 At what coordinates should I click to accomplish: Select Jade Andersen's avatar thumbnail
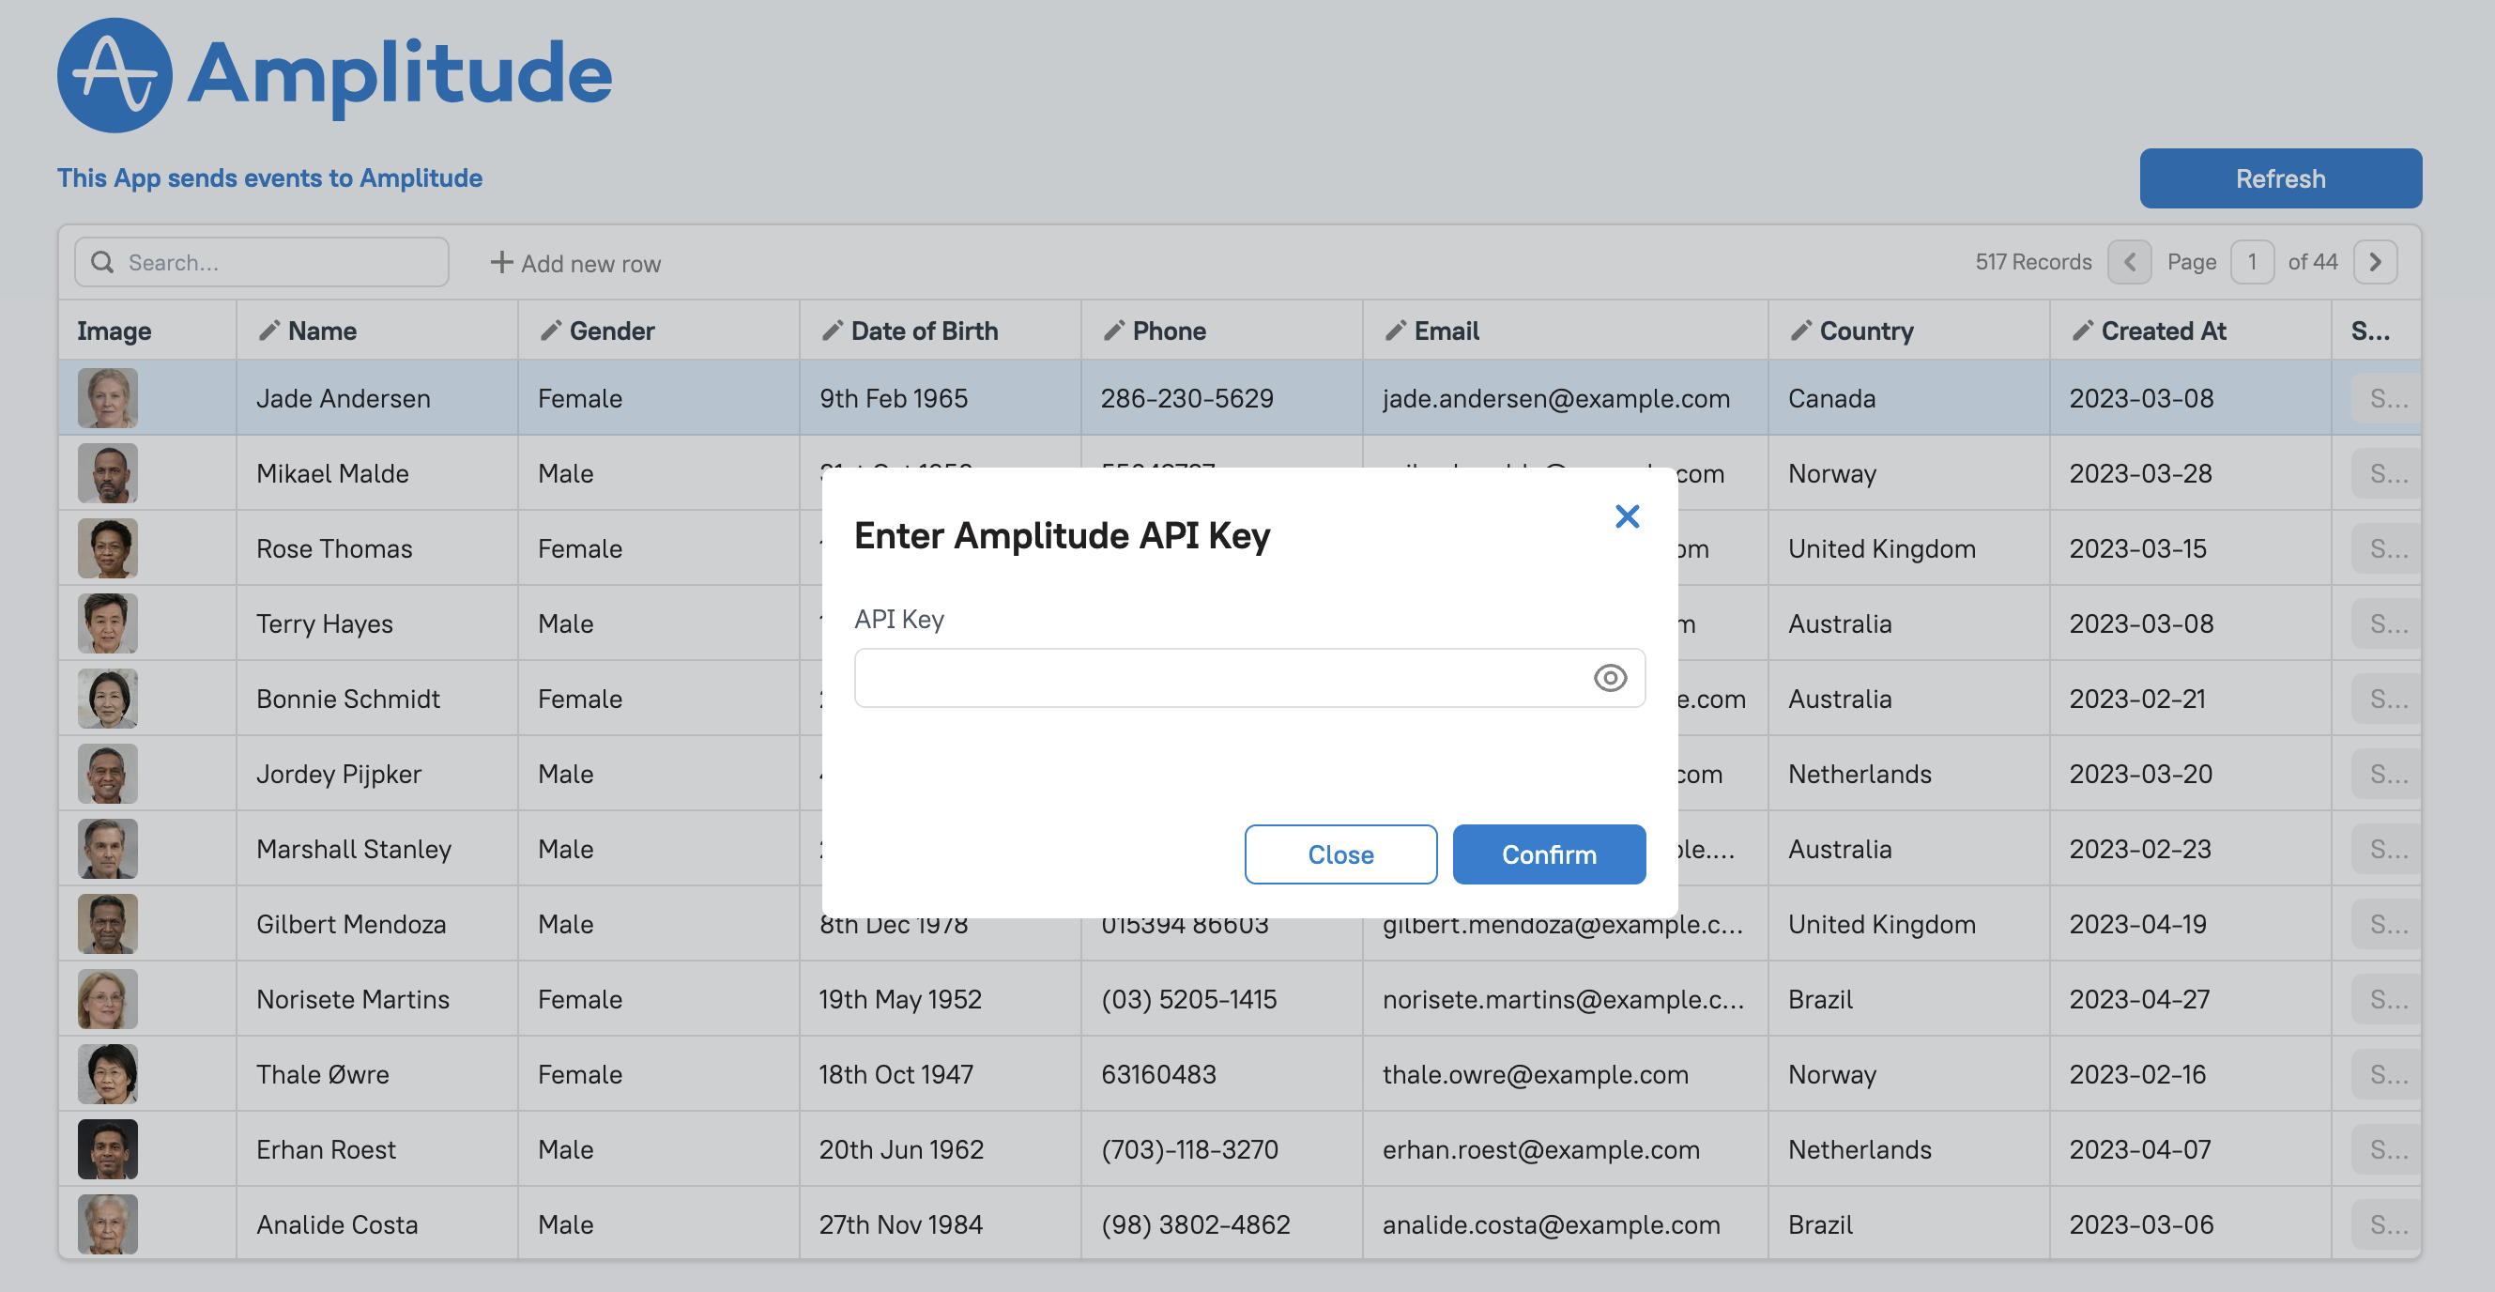pyautogui.click(x=108, y=398)
